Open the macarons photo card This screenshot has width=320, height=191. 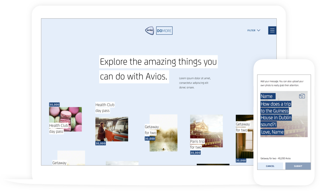click(66, 119)
